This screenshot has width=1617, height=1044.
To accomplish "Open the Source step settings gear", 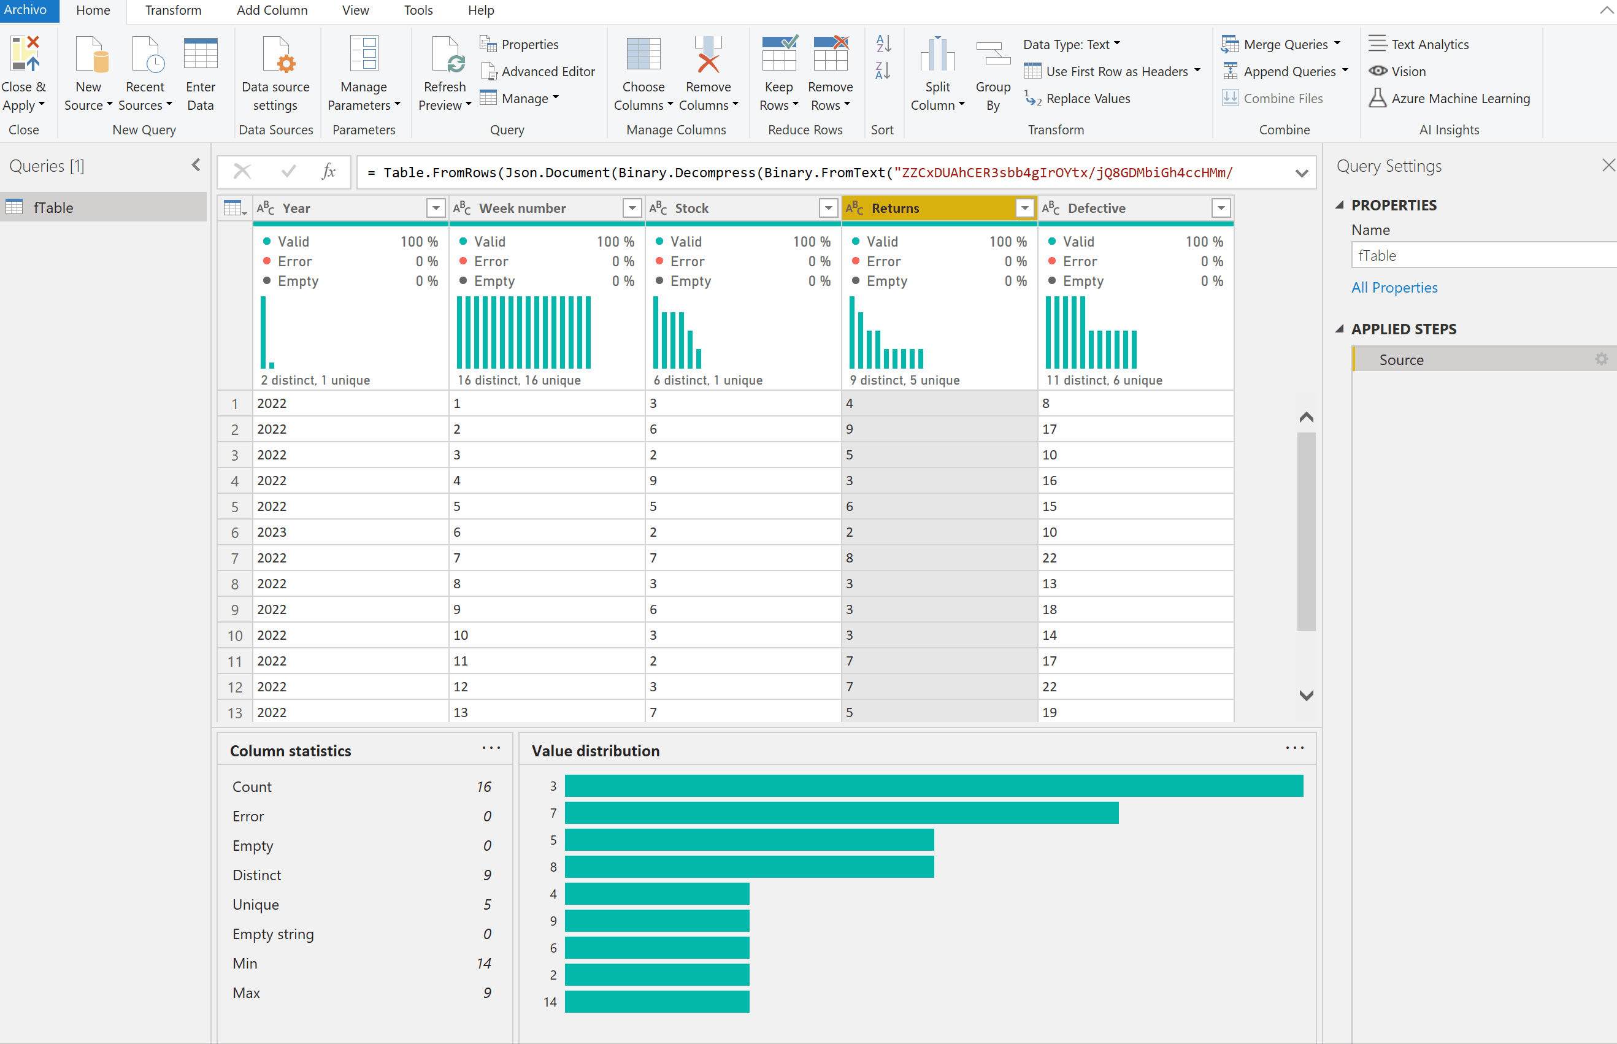I will click(x=1602, y=359).
